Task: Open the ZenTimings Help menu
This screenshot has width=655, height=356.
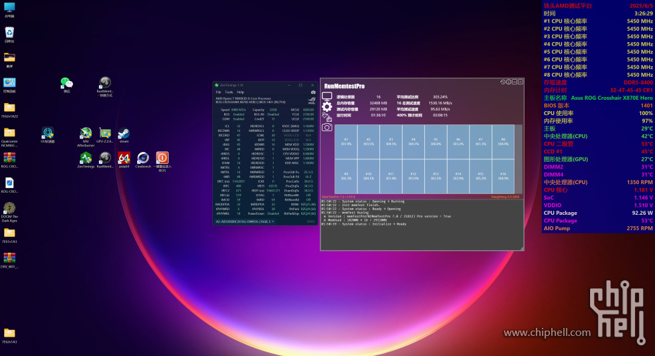Action: [x=240, y=92]
